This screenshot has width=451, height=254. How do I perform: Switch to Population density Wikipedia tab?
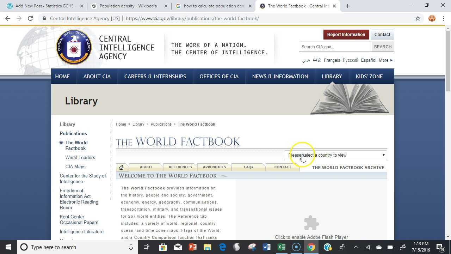pos(128,6)
